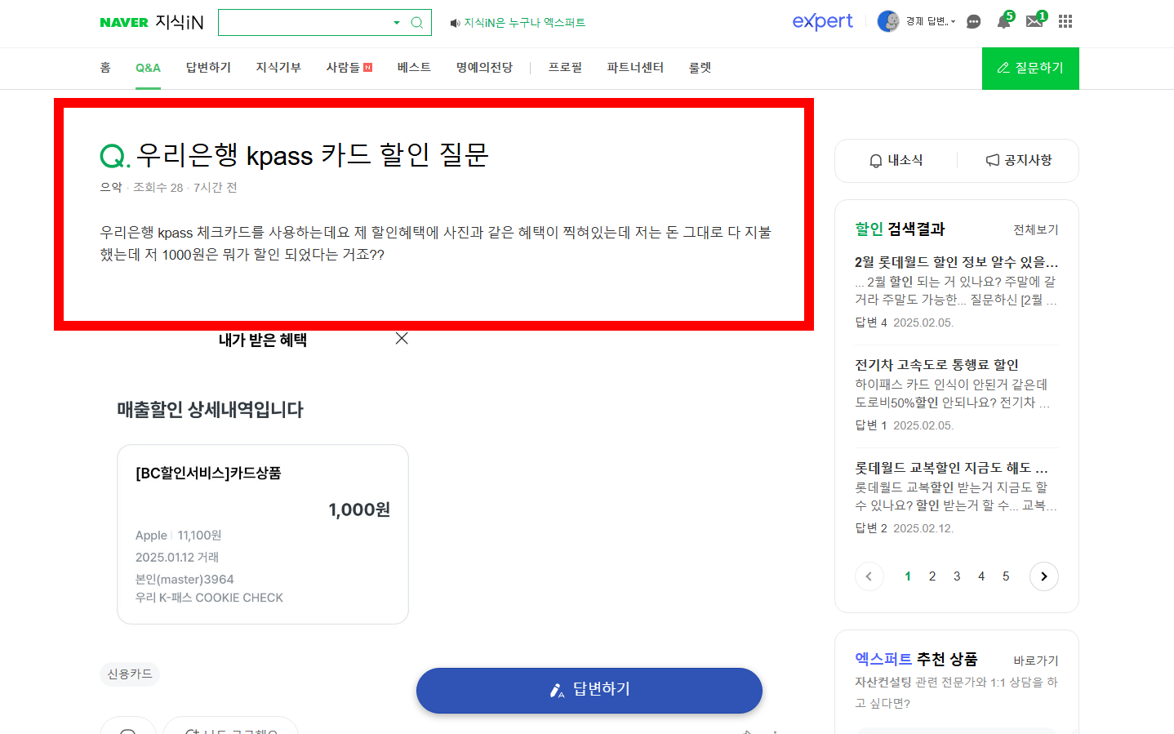Open the 답변하기 tab

tap(208, 68)
